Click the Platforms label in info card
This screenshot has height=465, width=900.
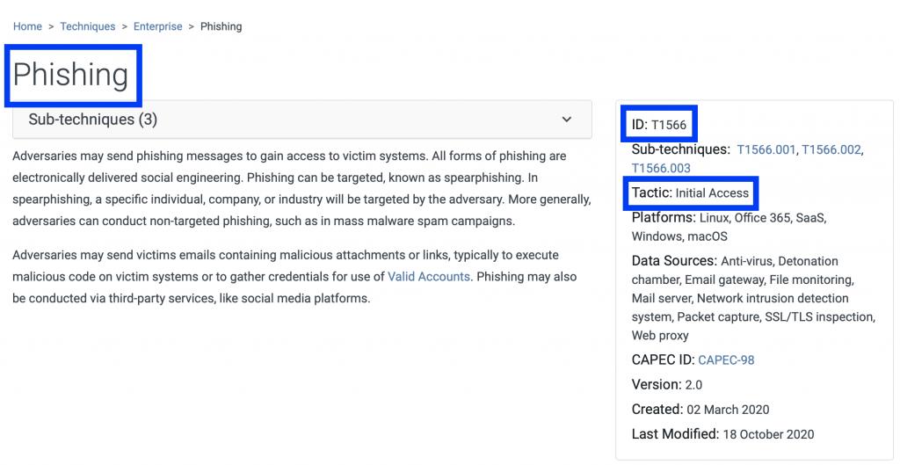[x=664, y=218]
